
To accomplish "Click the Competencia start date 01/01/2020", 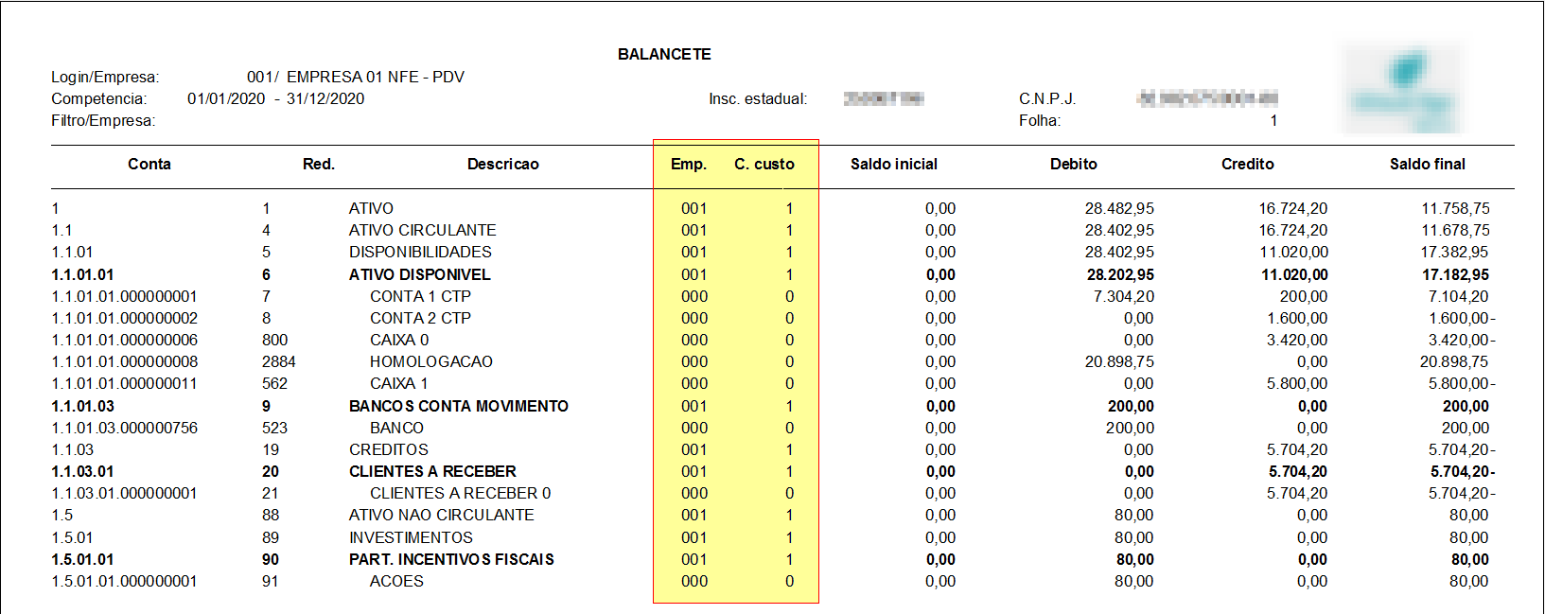I will pyautogui.click(x=226, y=98).
